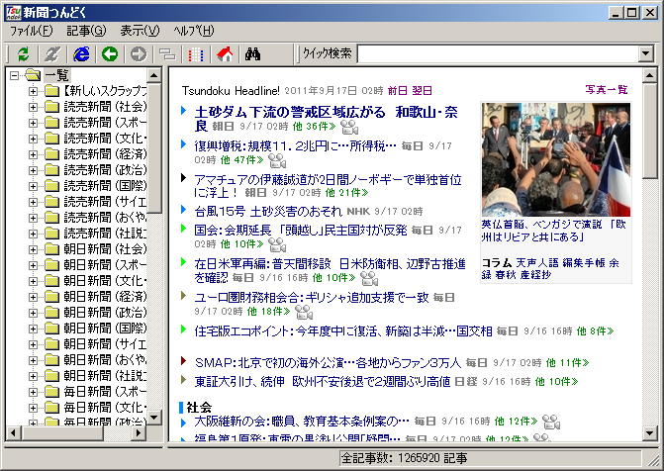The height and width of the screenshot is (471, 664).
Task: Click the tree layout toolbar icon
Action: point(167,54)
